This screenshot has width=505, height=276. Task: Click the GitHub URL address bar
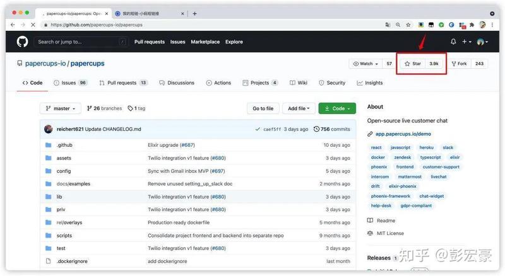point(213,25)
